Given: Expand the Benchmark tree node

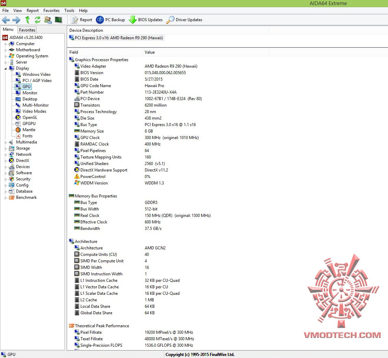Looking at the screenshot, I should click(5, 198).
